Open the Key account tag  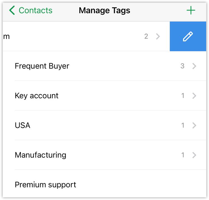click(36, 96)
